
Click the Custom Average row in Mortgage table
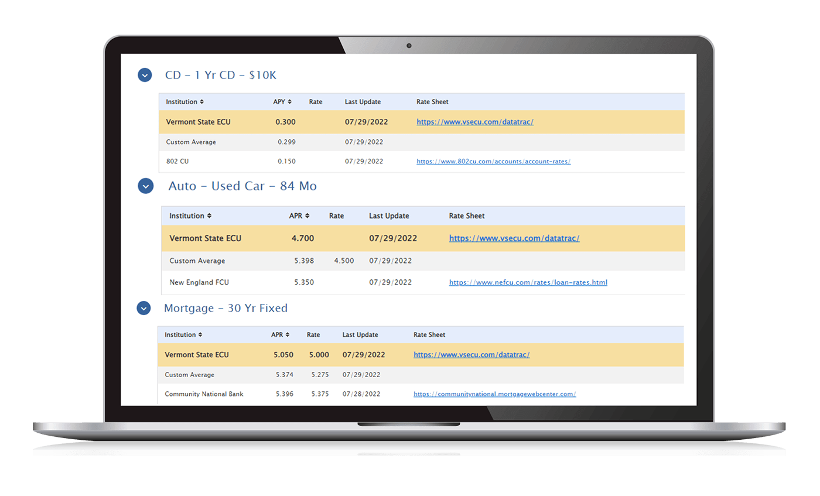pyautogui.click(x=190, y=375)
